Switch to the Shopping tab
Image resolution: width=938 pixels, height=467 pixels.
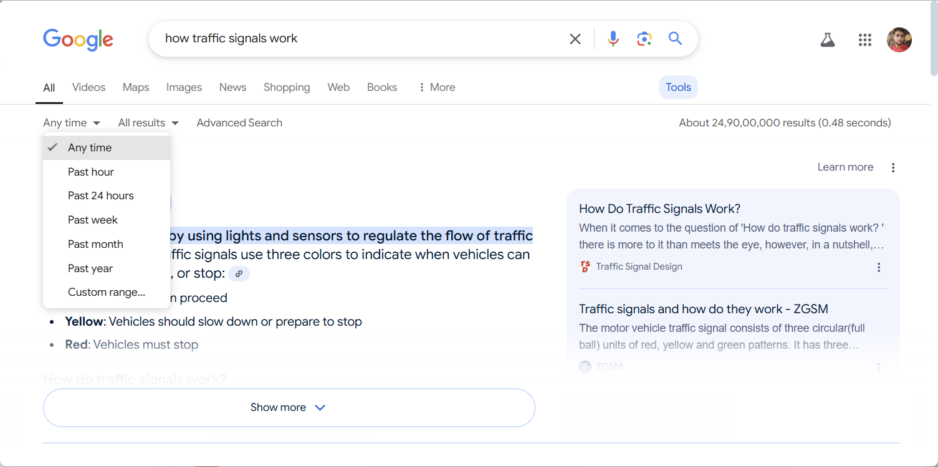(287, 87)
